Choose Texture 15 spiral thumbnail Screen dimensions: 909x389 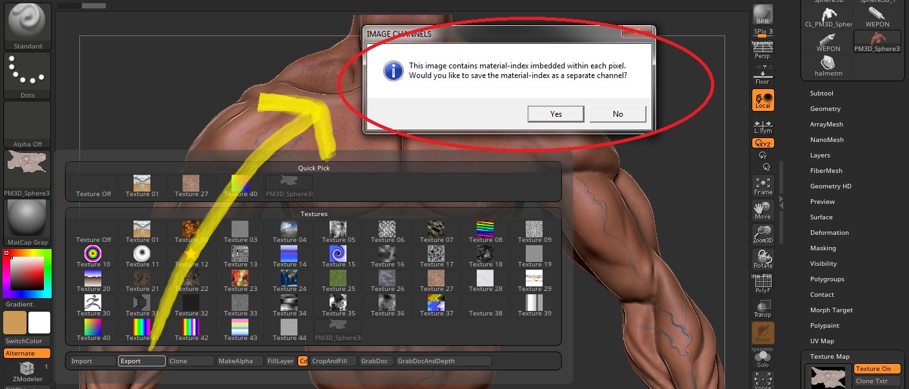pyautogui.click(x=338, y=257)
